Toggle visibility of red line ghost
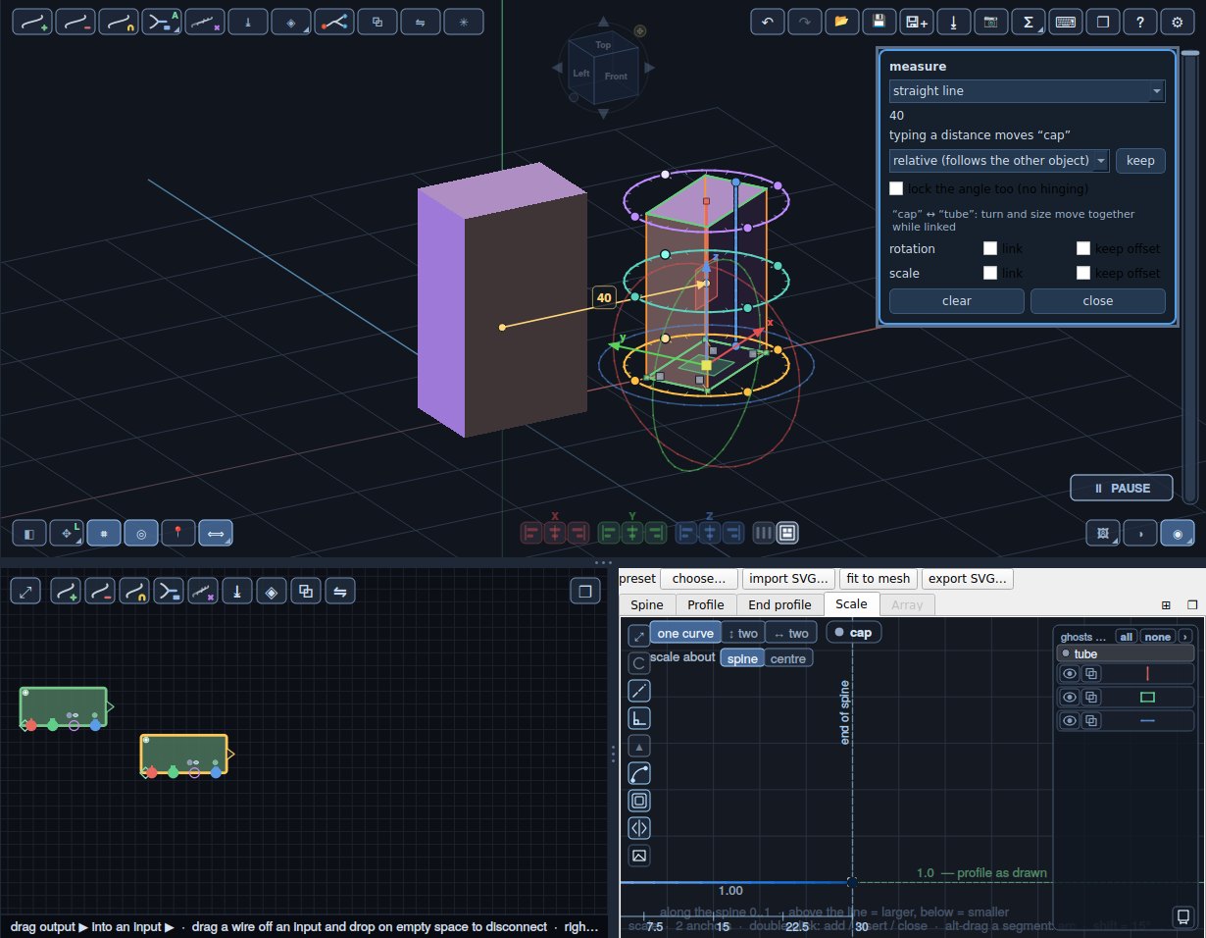The height and width of the screenshot is (938, 1206). [1070, 674]
